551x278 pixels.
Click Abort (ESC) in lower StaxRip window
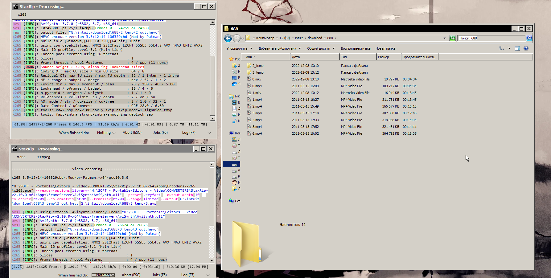[x=131, y=275]
